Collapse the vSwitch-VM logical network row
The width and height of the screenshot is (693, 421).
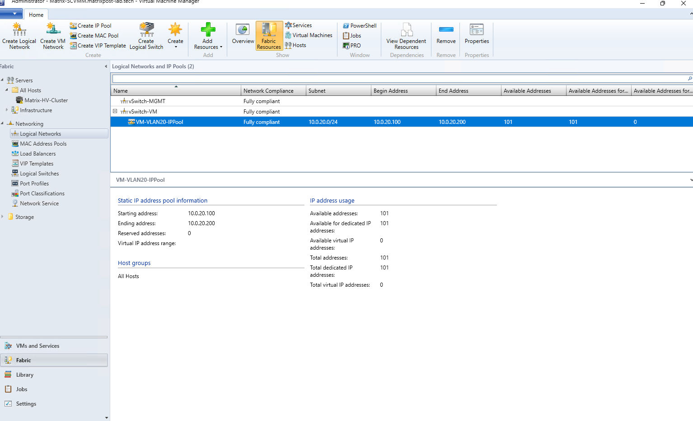pyautogui.click(x=115, y=111)
